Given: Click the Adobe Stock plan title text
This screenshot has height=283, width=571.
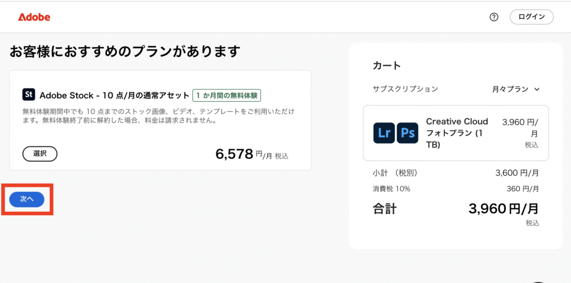Looking at the screenshot, I should pyautogui.click(x=114, y=95).
